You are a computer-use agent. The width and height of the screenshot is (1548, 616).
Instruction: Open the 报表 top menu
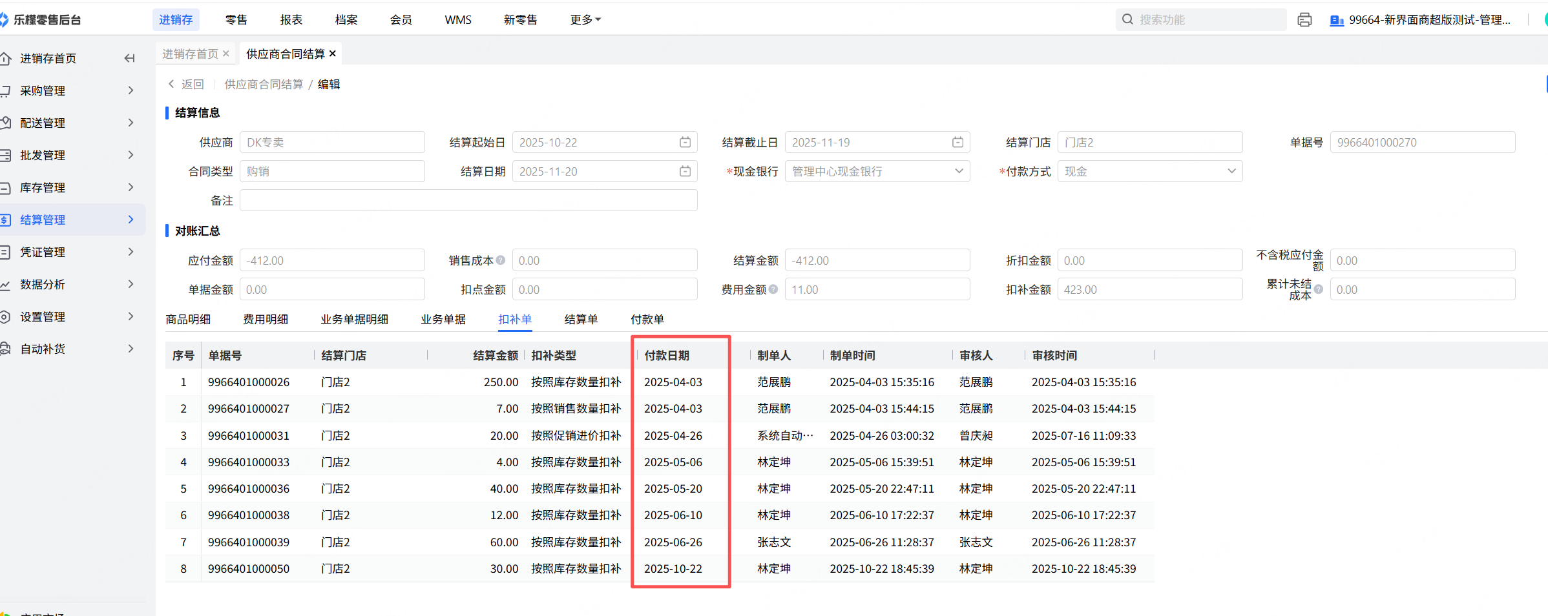click(291, 20)
